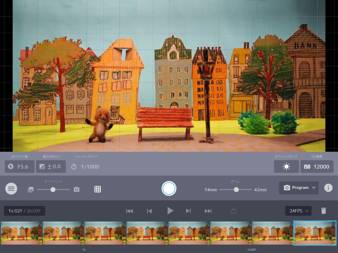Select the 1/1000 shutter speed setting

click(85, 166)
